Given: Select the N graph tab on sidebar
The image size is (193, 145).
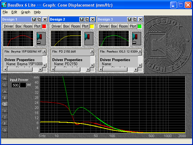Looking at the screenshot, I should 5,79.
